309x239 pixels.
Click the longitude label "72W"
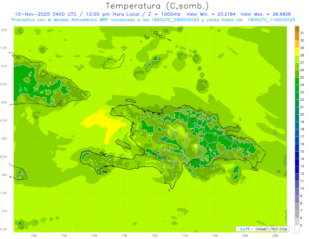(154, 235)
